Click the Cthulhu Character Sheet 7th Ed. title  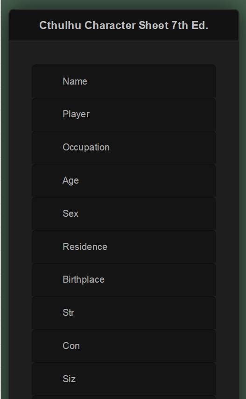click(124, 25)
